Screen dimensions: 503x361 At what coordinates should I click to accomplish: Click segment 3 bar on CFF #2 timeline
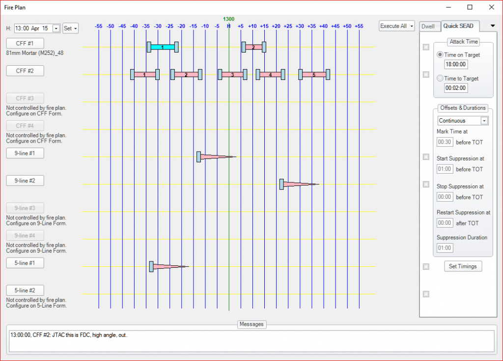click(x=232, y=75)
